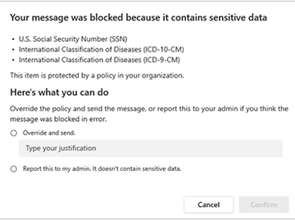Choose the Report this to my admin radio button
The height and width of the screenshot is (220, 295).
[14, 169]
